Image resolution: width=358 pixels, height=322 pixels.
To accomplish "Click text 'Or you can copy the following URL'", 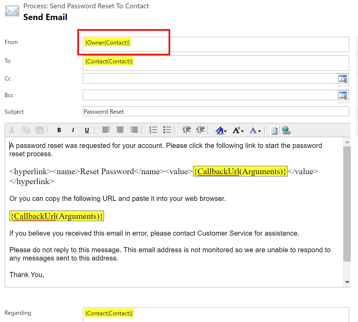I will coord(63,198).
